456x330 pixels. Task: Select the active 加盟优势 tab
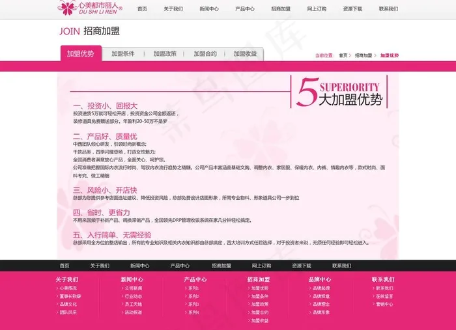click(x=81, y=54)
